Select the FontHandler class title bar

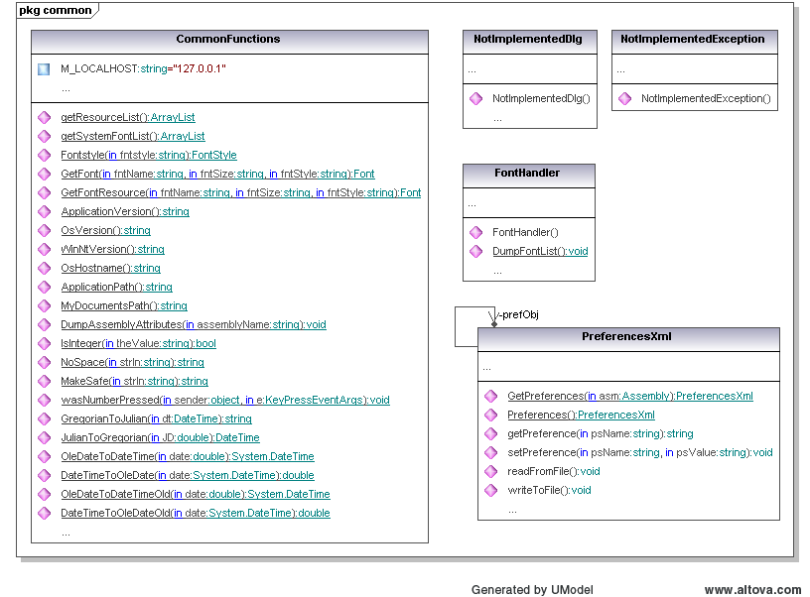click(529, 176)
